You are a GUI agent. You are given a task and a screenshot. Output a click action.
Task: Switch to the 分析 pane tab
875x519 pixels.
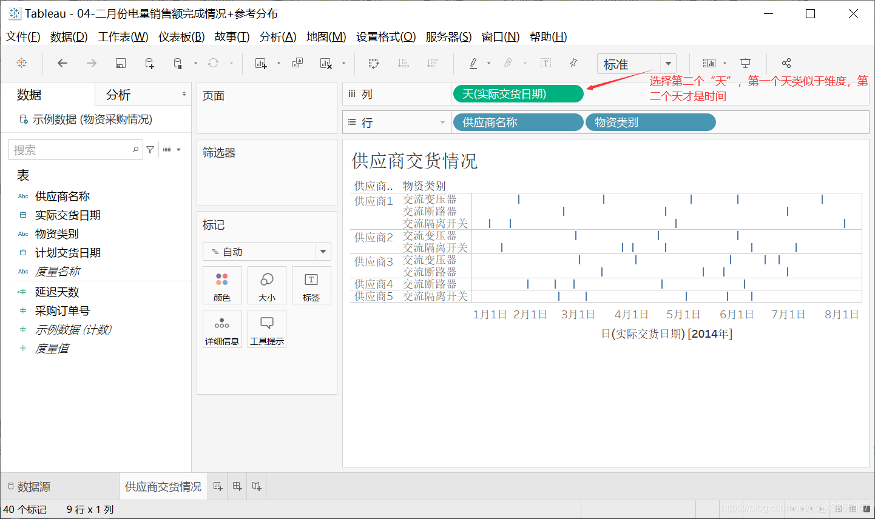[x=118, y=95]
